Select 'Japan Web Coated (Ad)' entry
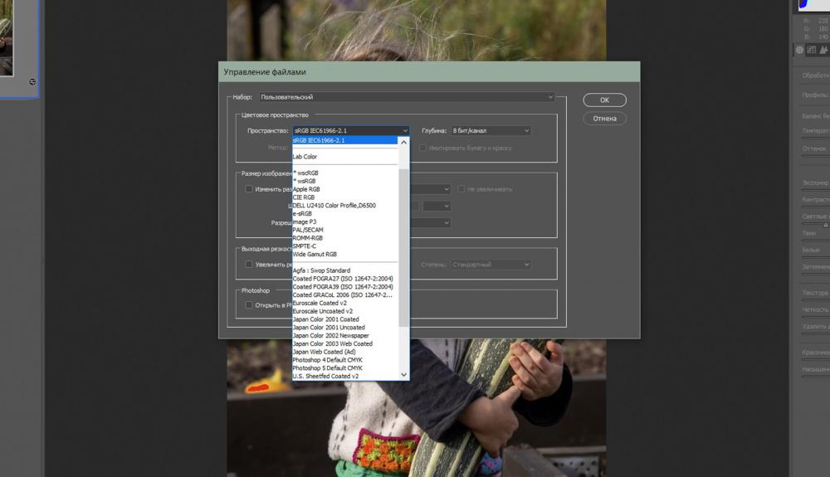The image size is (830, 477). click(344, 352)
